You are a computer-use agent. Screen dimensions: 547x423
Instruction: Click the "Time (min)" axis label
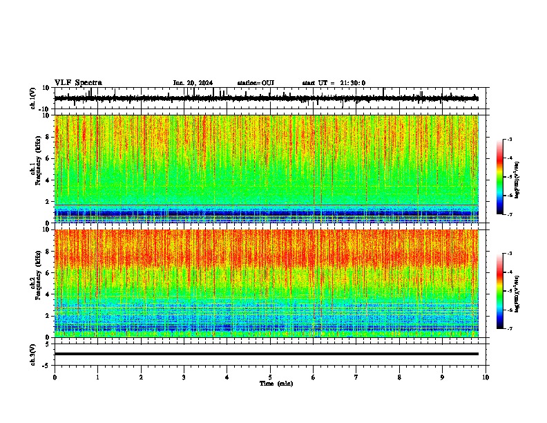point(276,384)
